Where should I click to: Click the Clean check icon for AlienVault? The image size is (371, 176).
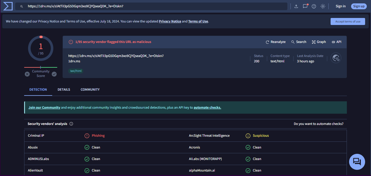87,171
